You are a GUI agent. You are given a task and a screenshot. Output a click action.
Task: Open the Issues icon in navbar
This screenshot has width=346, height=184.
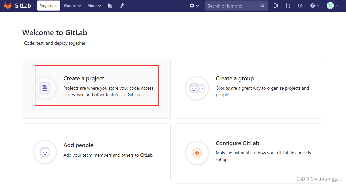(276, 6)
